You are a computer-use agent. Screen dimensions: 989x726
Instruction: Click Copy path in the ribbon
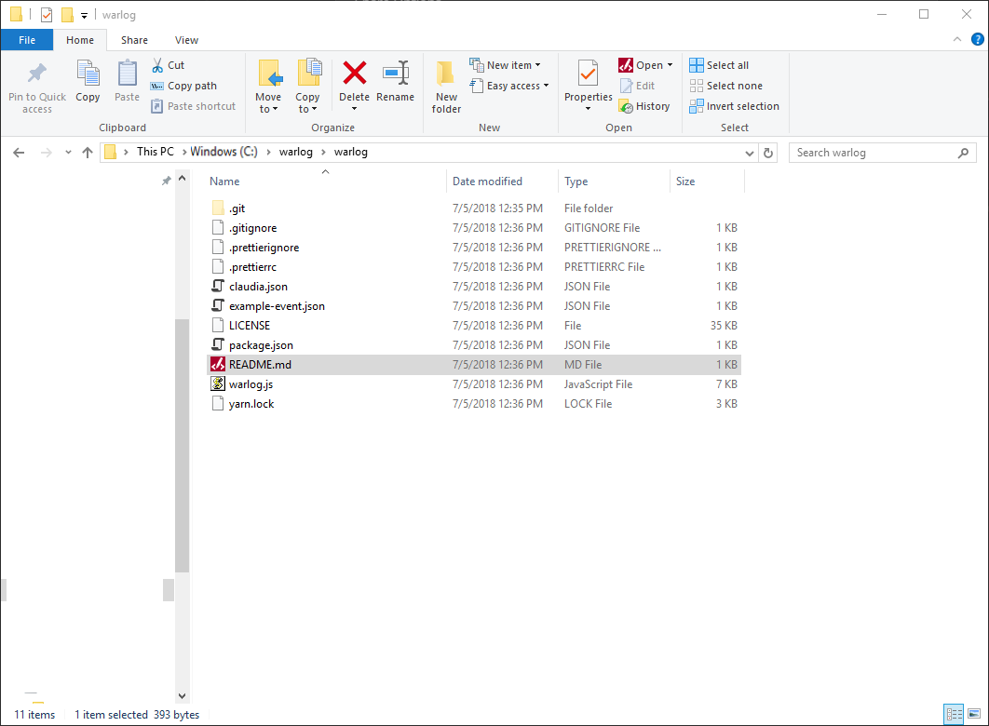tap(183, 86)
